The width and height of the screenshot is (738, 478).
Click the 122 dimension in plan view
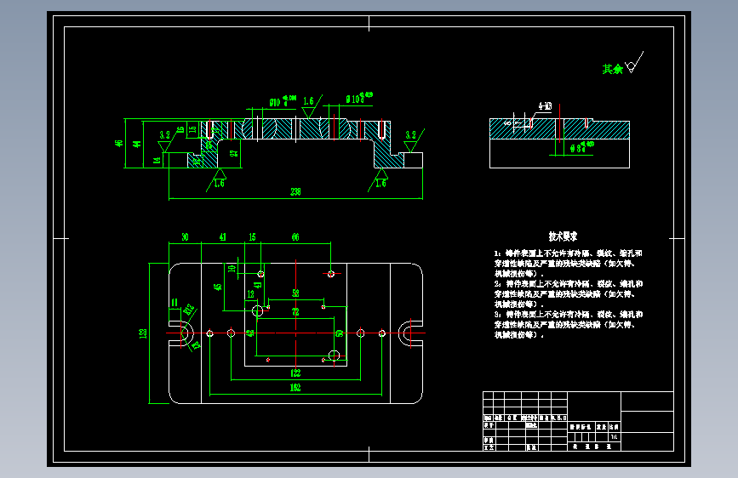(295, 373)
